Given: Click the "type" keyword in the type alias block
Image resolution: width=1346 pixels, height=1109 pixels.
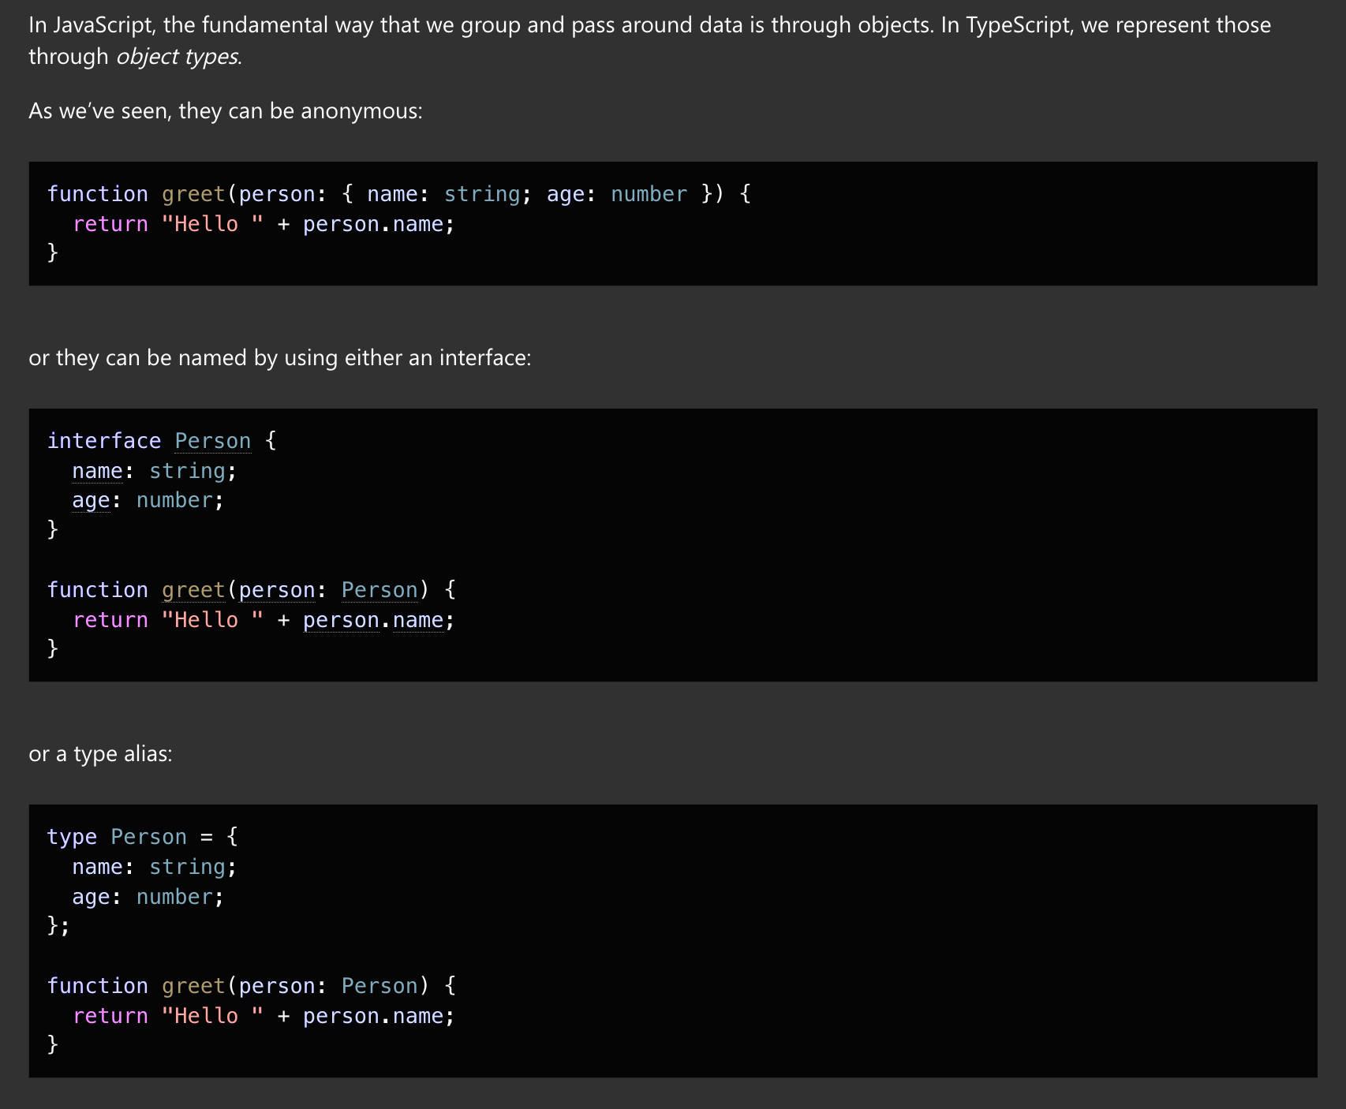Looking at the screenshot, I should pyautogui.click(x=72, y=837).
